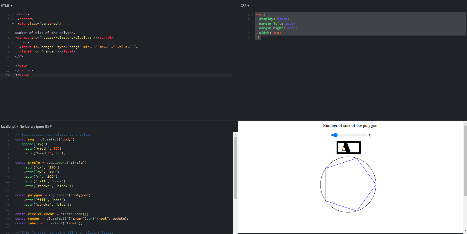Click the 'Number of side of the polygon.' result text
This screenshot has height=234, width=467.
click(x=350, y=125)
